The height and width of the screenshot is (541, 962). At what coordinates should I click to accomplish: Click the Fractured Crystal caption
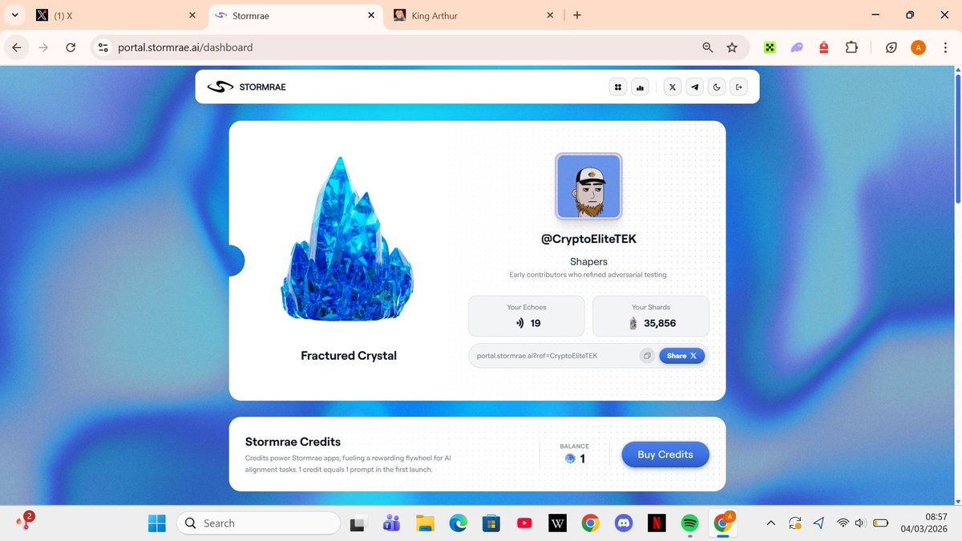click(x=349, y=355)
